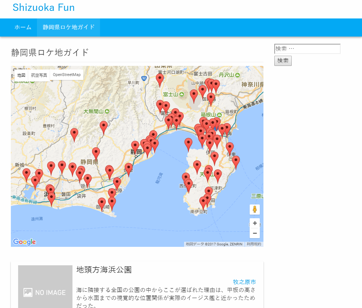This screenshot has height=308, width=362.
Task: Open the Shizuoka Fun site title
Action: (x=43, y=7)
